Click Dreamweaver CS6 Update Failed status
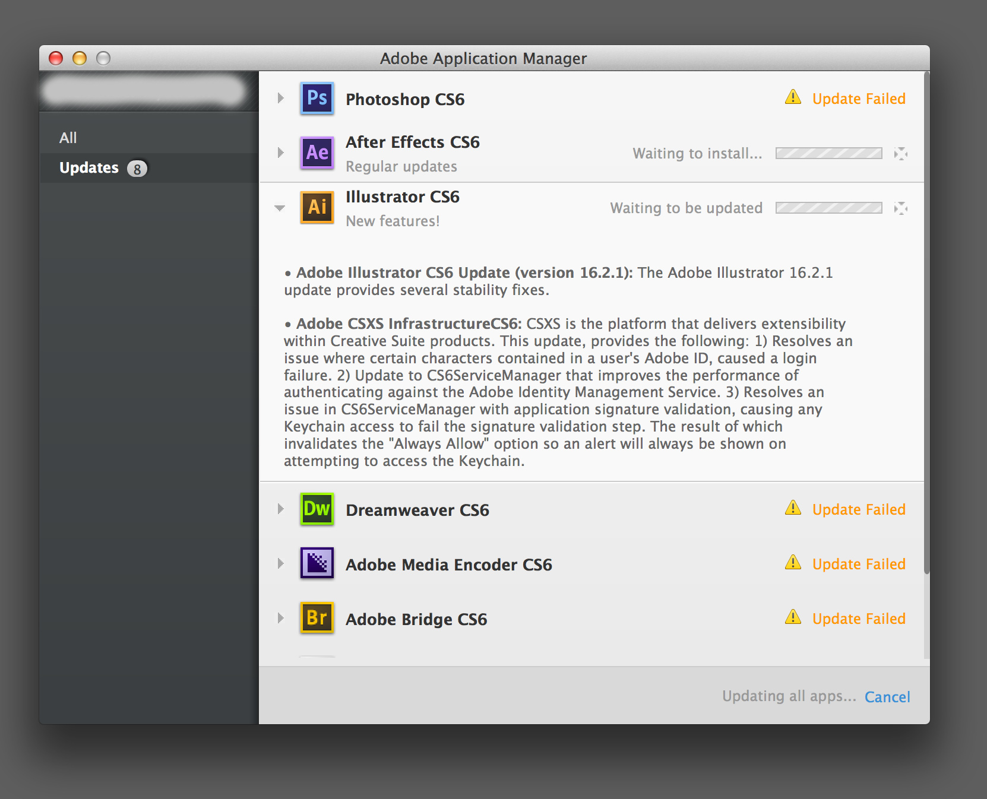 coord(859,509)
